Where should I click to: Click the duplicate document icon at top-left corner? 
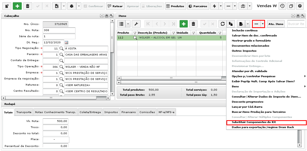coord(7,6)
